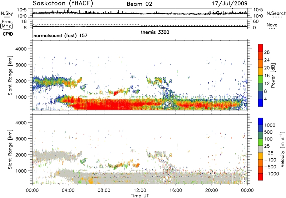Click the 'CPID' label
The height and width of the screenshot is (198, 286).
(8, 34)
